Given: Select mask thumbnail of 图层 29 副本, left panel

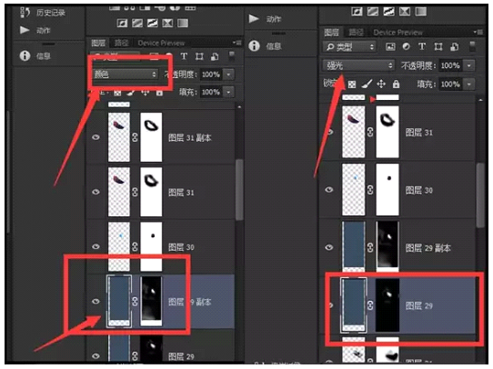Looking at the screenshot, I should pyautogui.click(x=151, y=301).
